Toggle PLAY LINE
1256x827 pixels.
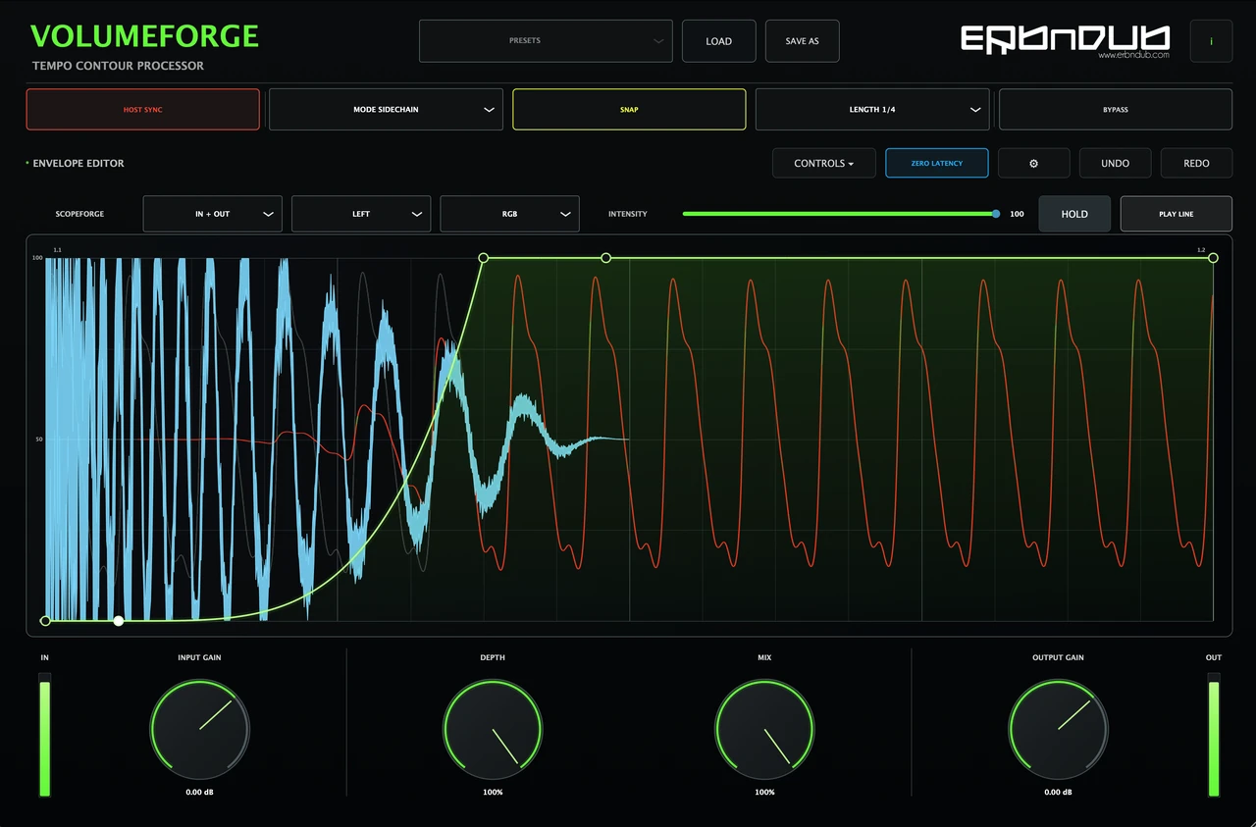pyautogui.click(x=1177, y=214)
